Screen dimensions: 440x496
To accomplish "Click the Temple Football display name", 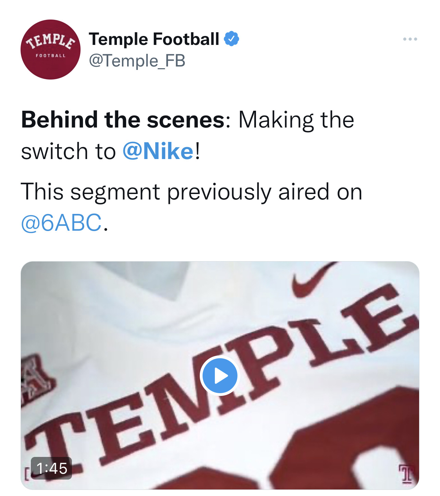I will coord(154,39).
